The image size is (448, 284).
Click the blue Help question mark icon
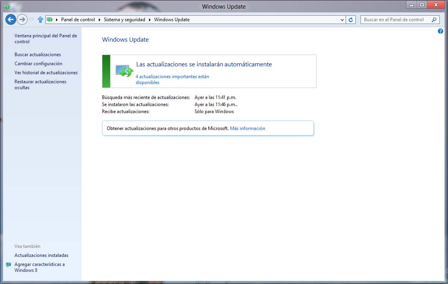pyautogui.click(x=440, y=31)
